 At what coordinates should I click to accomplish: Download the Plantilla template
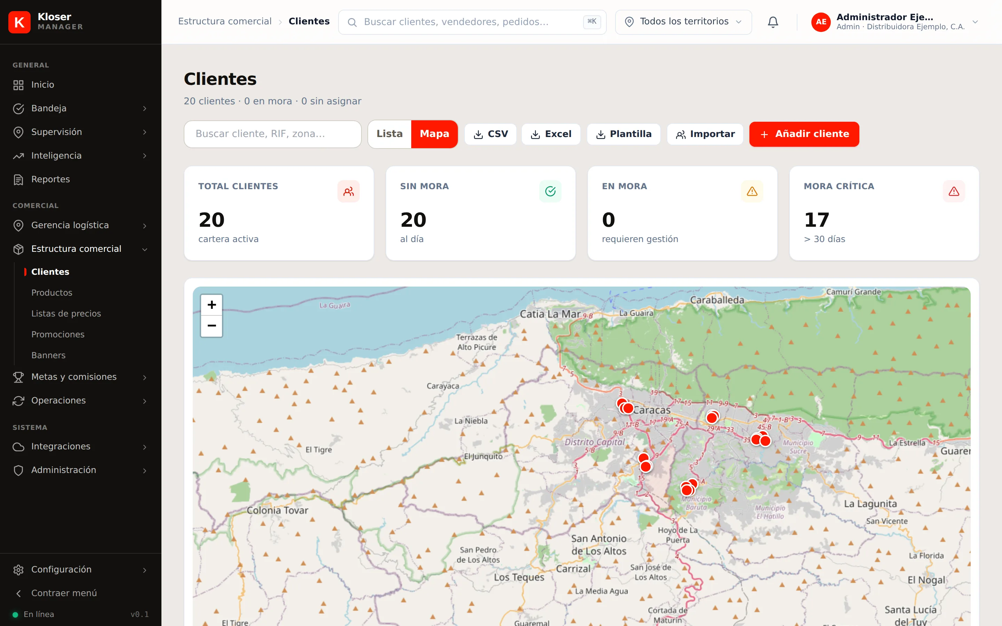click(x=623, y=134)
